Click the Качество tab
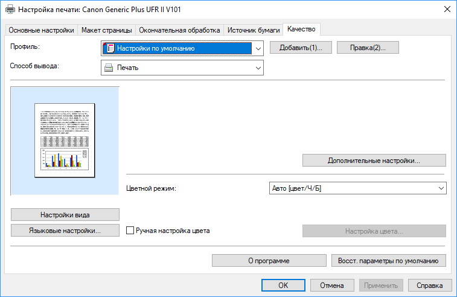The width and height of the screenshot is (457, 297). [301, 29]
